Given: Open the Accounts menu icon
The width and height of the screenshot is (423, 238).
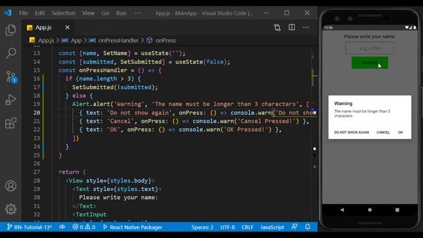Looking at the screenshot, I should pos(11,186).
